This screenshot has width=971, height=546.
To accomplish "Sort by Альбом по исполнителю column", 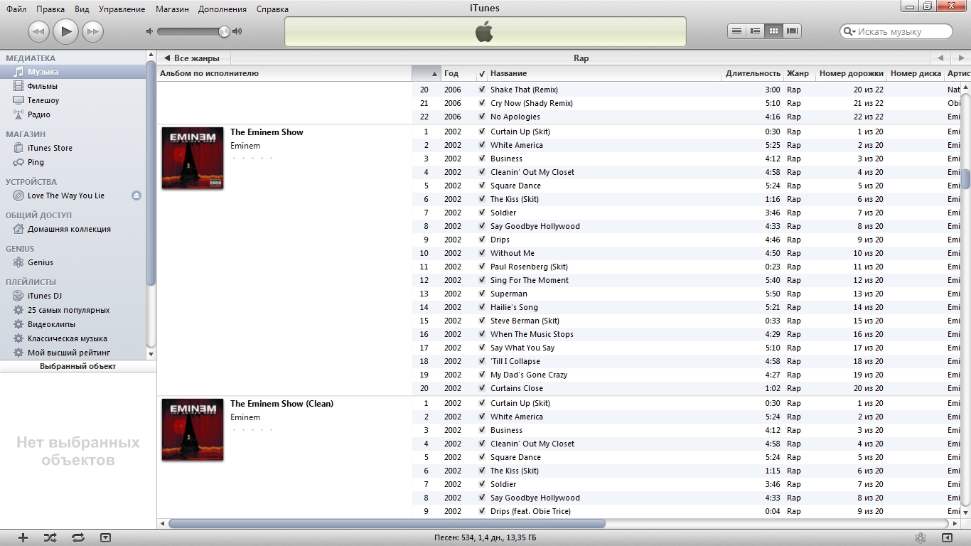I will coord(284,73).
